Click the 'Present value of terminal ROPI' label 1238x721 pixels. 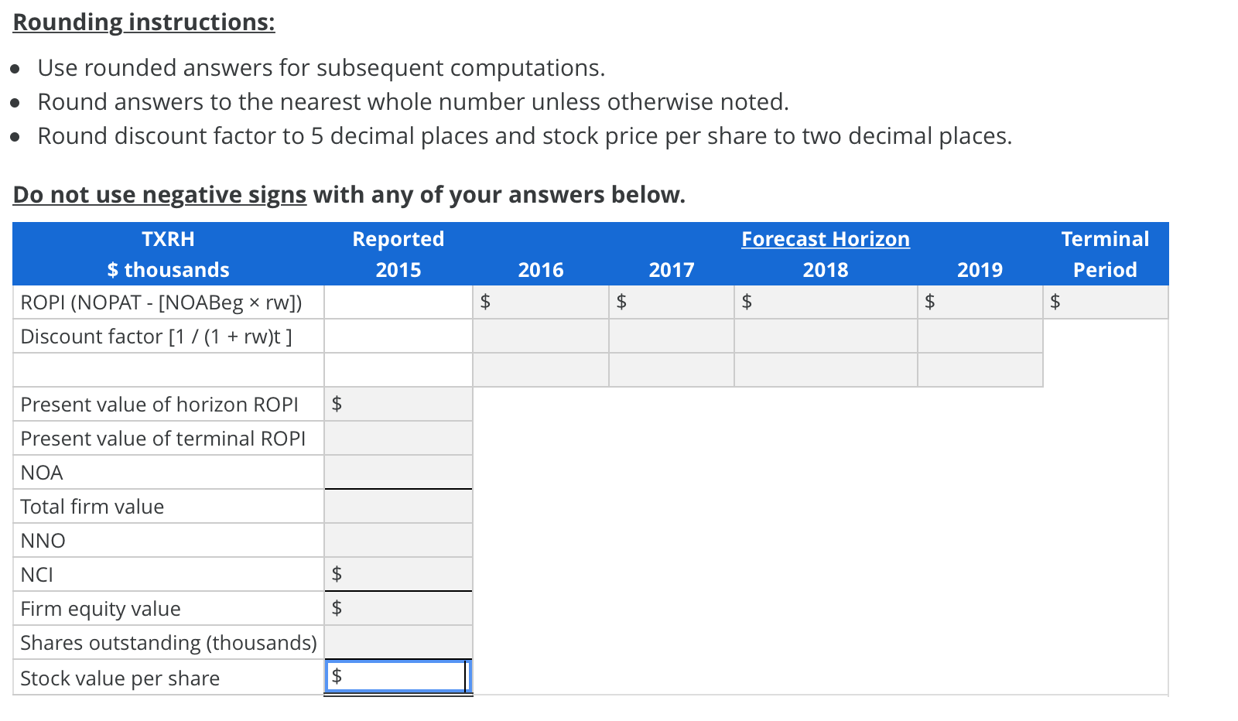(162, 439)
